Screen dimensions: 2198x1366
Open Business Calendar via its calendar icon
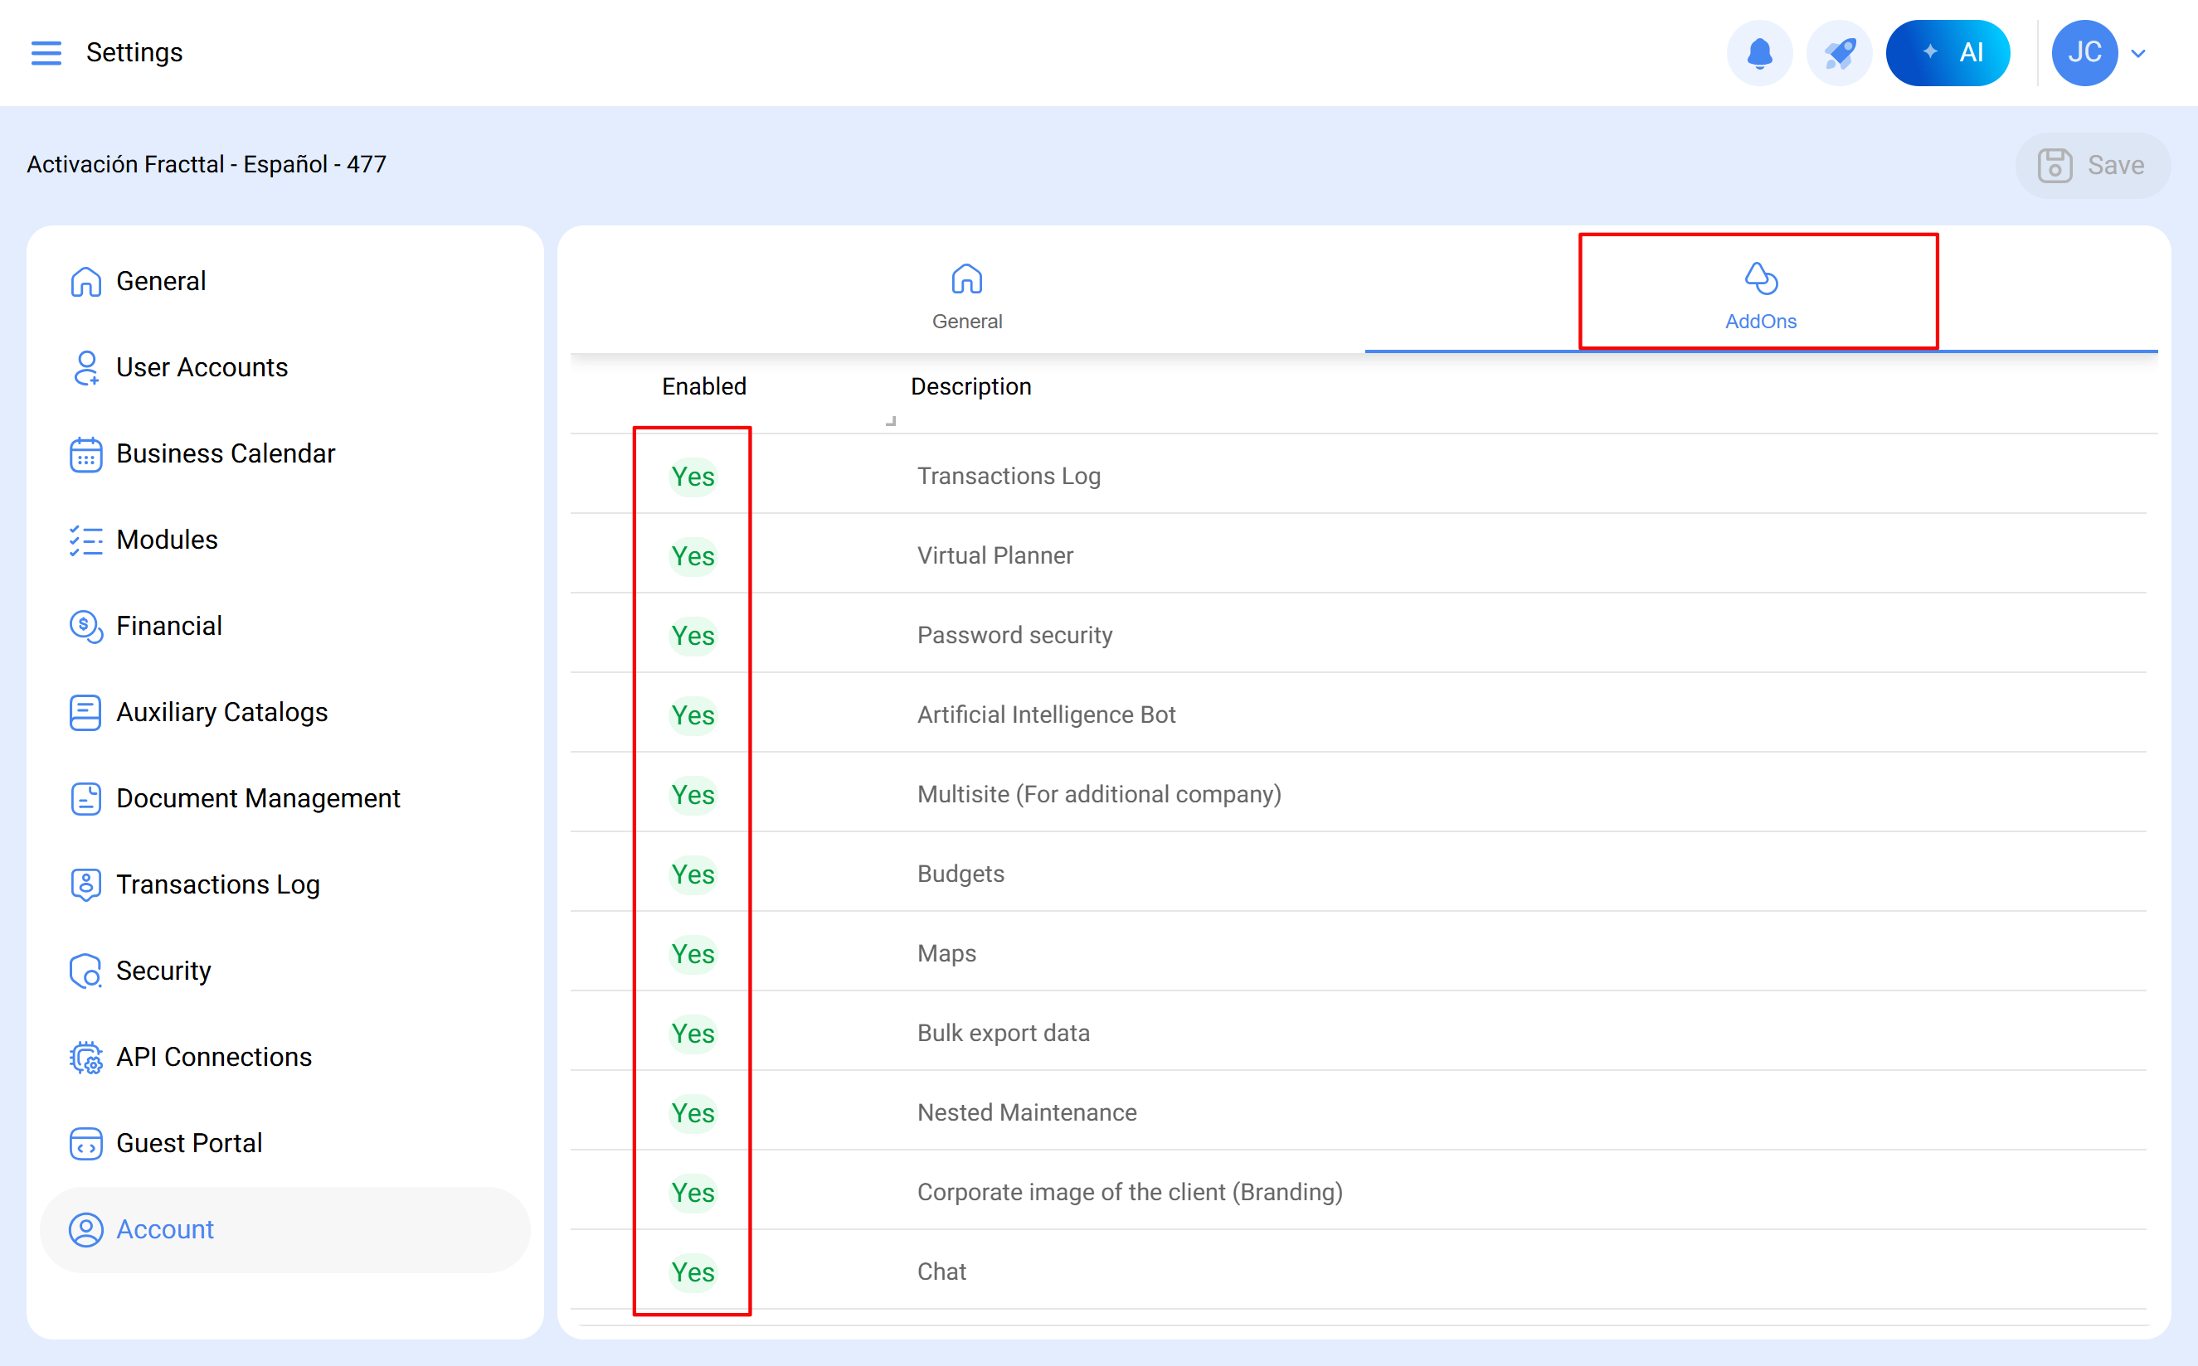[86, 454]
